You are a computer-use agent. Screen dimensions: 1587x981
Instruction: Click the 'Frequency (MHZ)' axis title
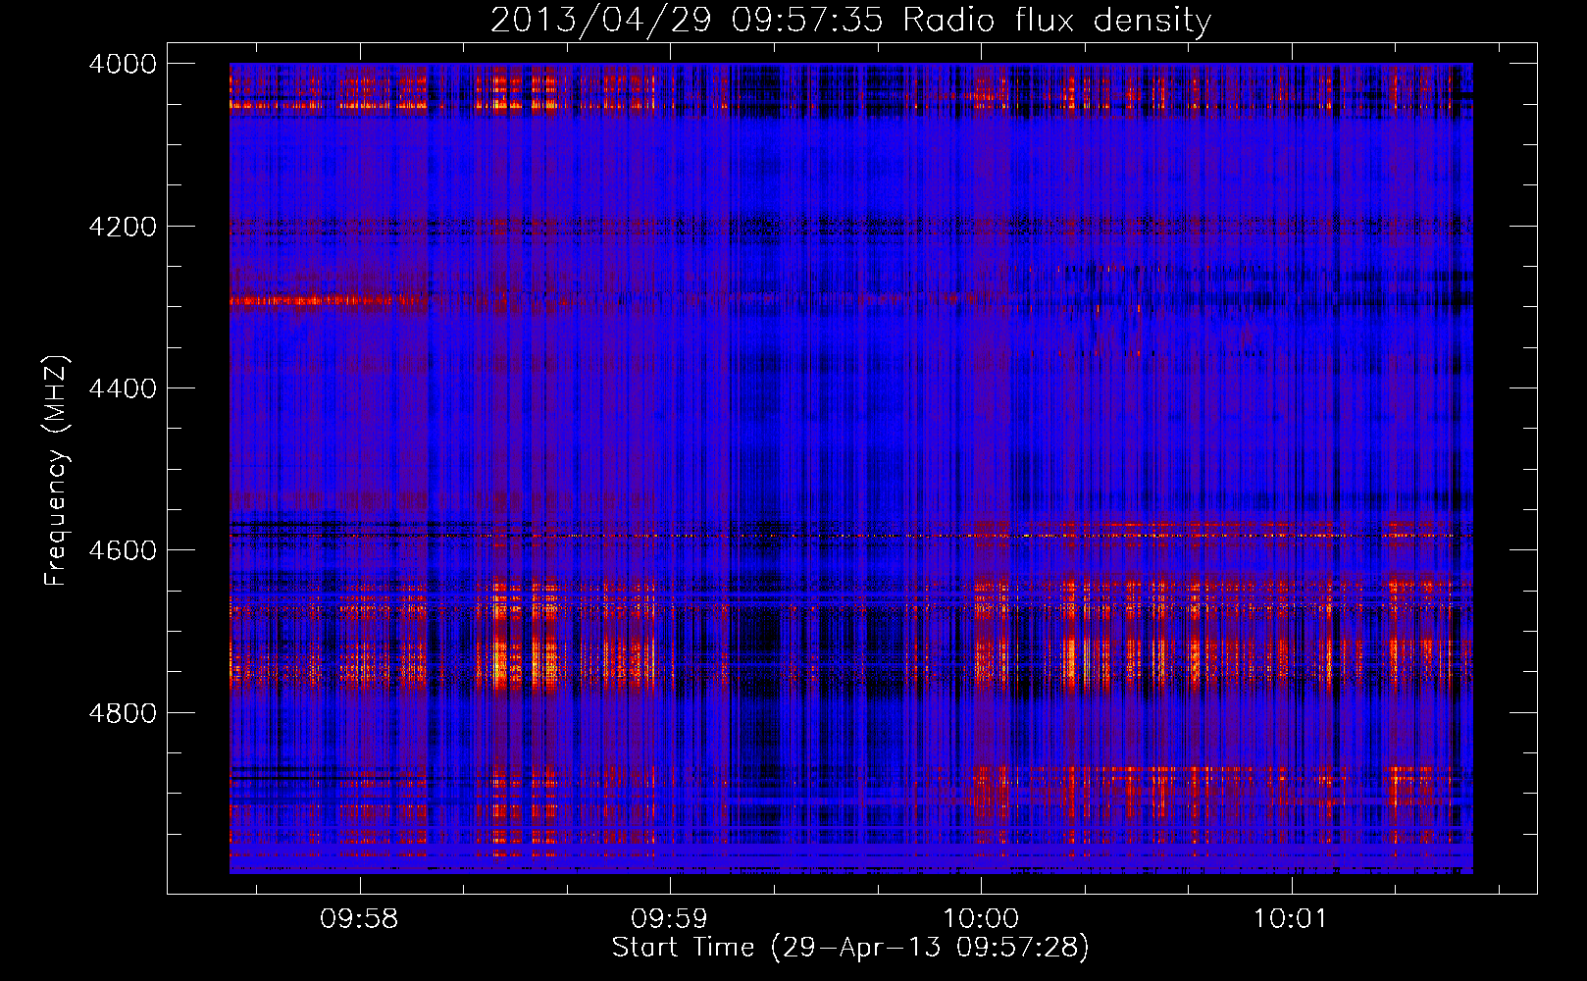coord(57,471)
